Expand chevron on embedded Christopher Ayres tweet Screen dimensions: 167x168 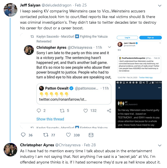(109, 47)
